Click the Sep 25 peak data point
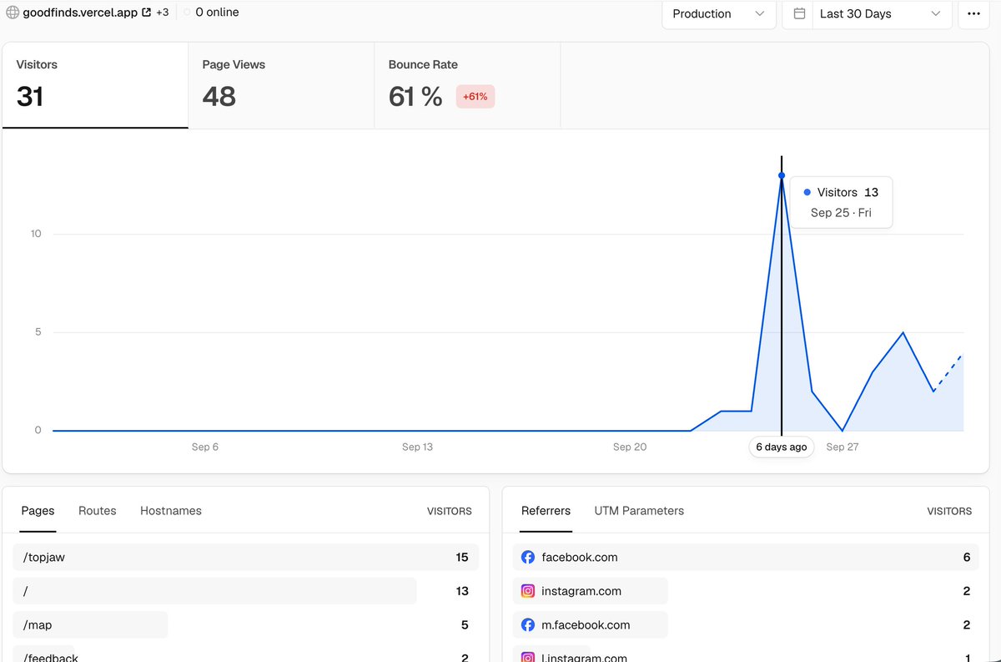Viewport: 1001px width, 662px height. (782, 175)
